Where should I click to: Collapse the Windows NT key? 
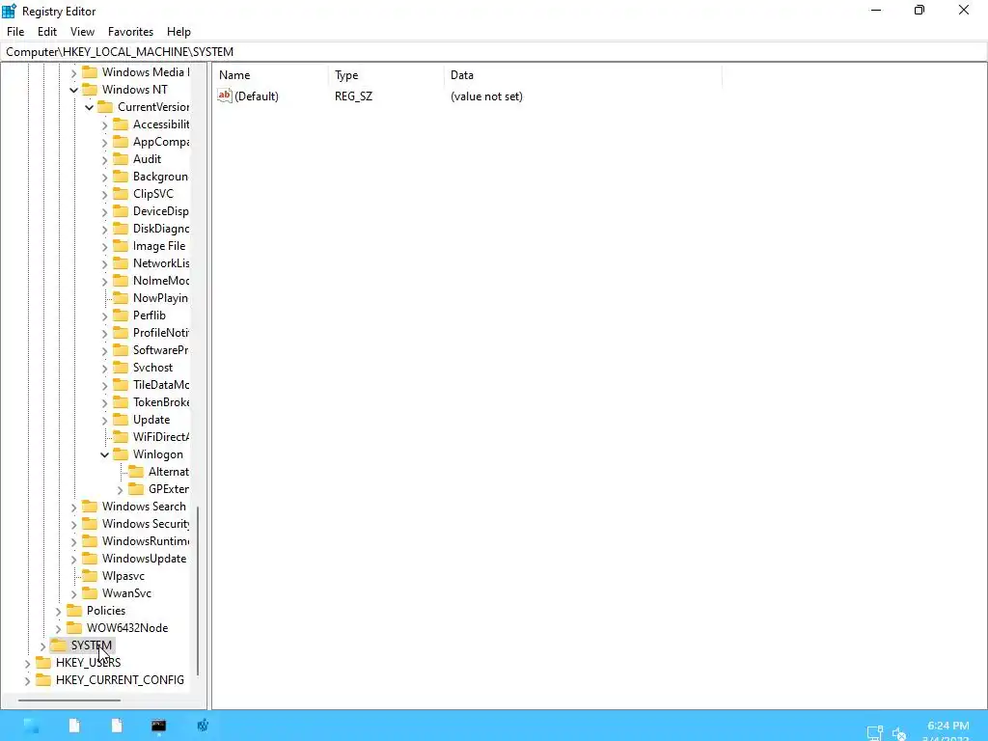pyautogui.click(x=73, y=90)
